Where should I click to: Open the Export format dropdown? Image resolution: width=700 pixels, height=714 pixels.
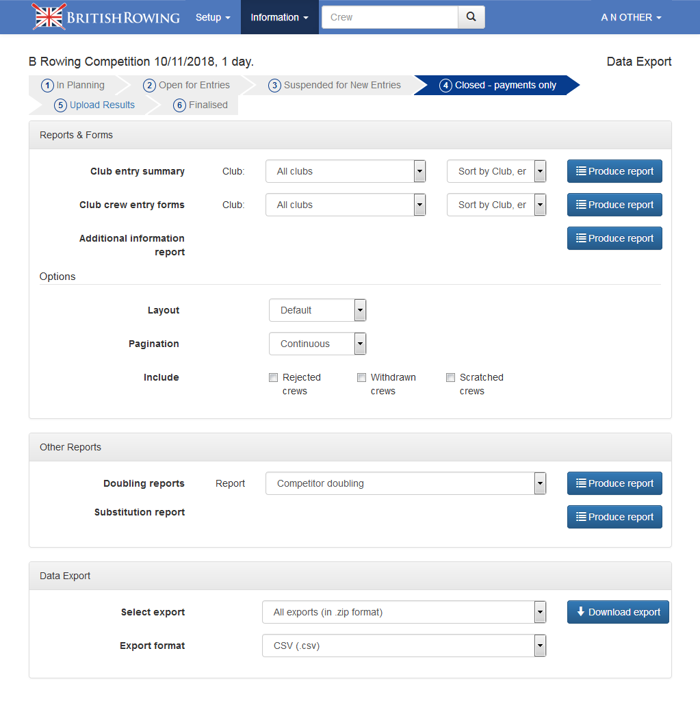[404, 646]
